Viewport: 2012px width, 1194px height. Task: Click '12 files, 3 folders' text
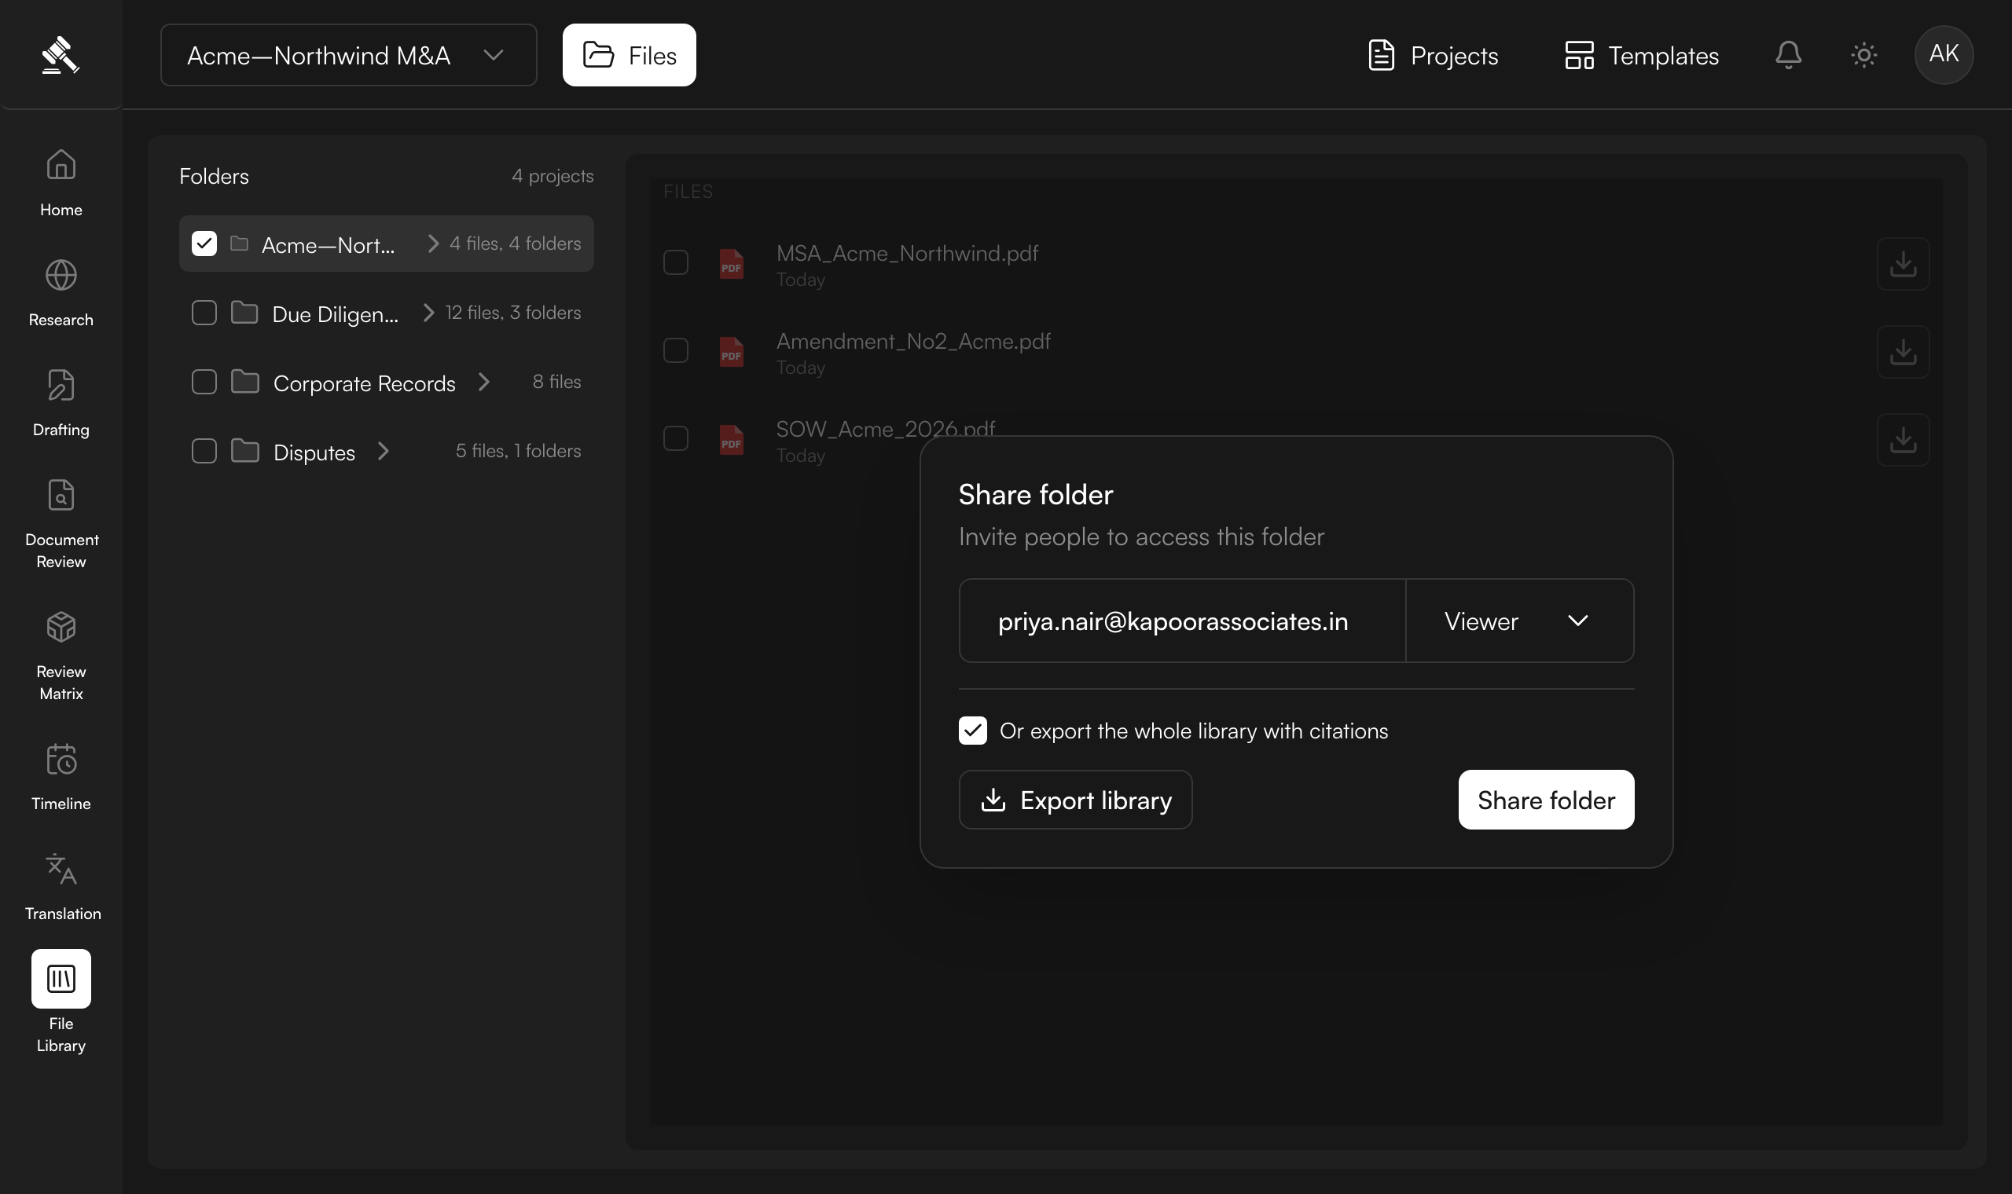[513, 312]
